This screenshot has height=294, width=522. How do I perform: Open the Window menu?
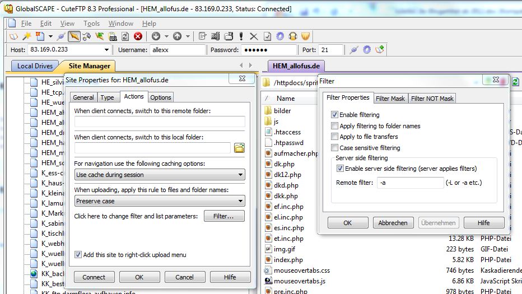click(x=121, y=24)
